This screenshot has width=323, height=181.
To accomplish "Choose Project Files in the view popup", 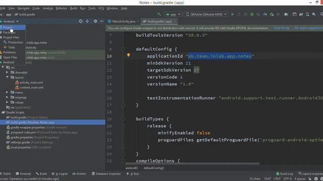I will [x=13, y=37].
